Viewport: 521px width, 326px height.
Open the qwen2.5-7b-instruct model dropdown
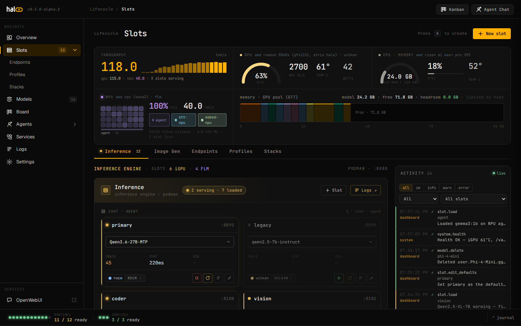click(x=312, y=242)
